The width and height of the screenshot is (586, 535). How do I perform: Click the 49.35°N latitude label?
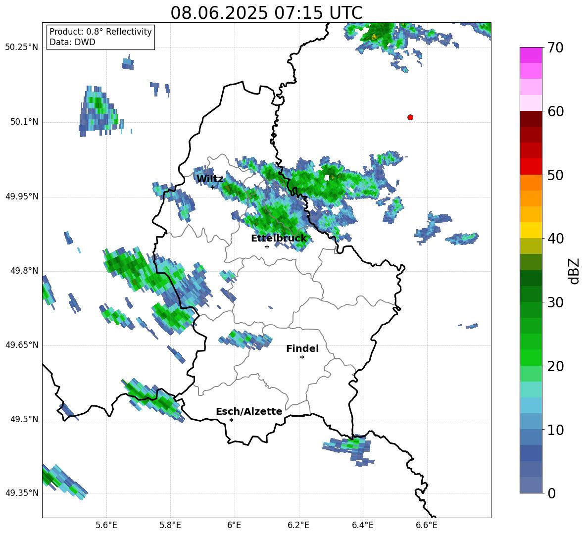(22, 493)
